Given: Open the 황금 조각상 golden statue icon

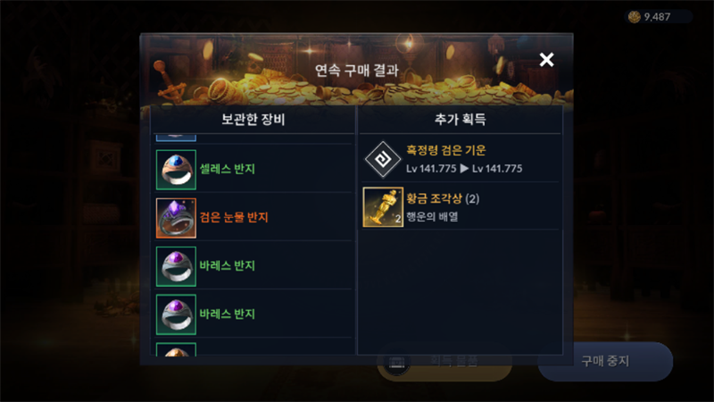Looking at the screenshot, I should pyautogui.click(x=383, y=207).
